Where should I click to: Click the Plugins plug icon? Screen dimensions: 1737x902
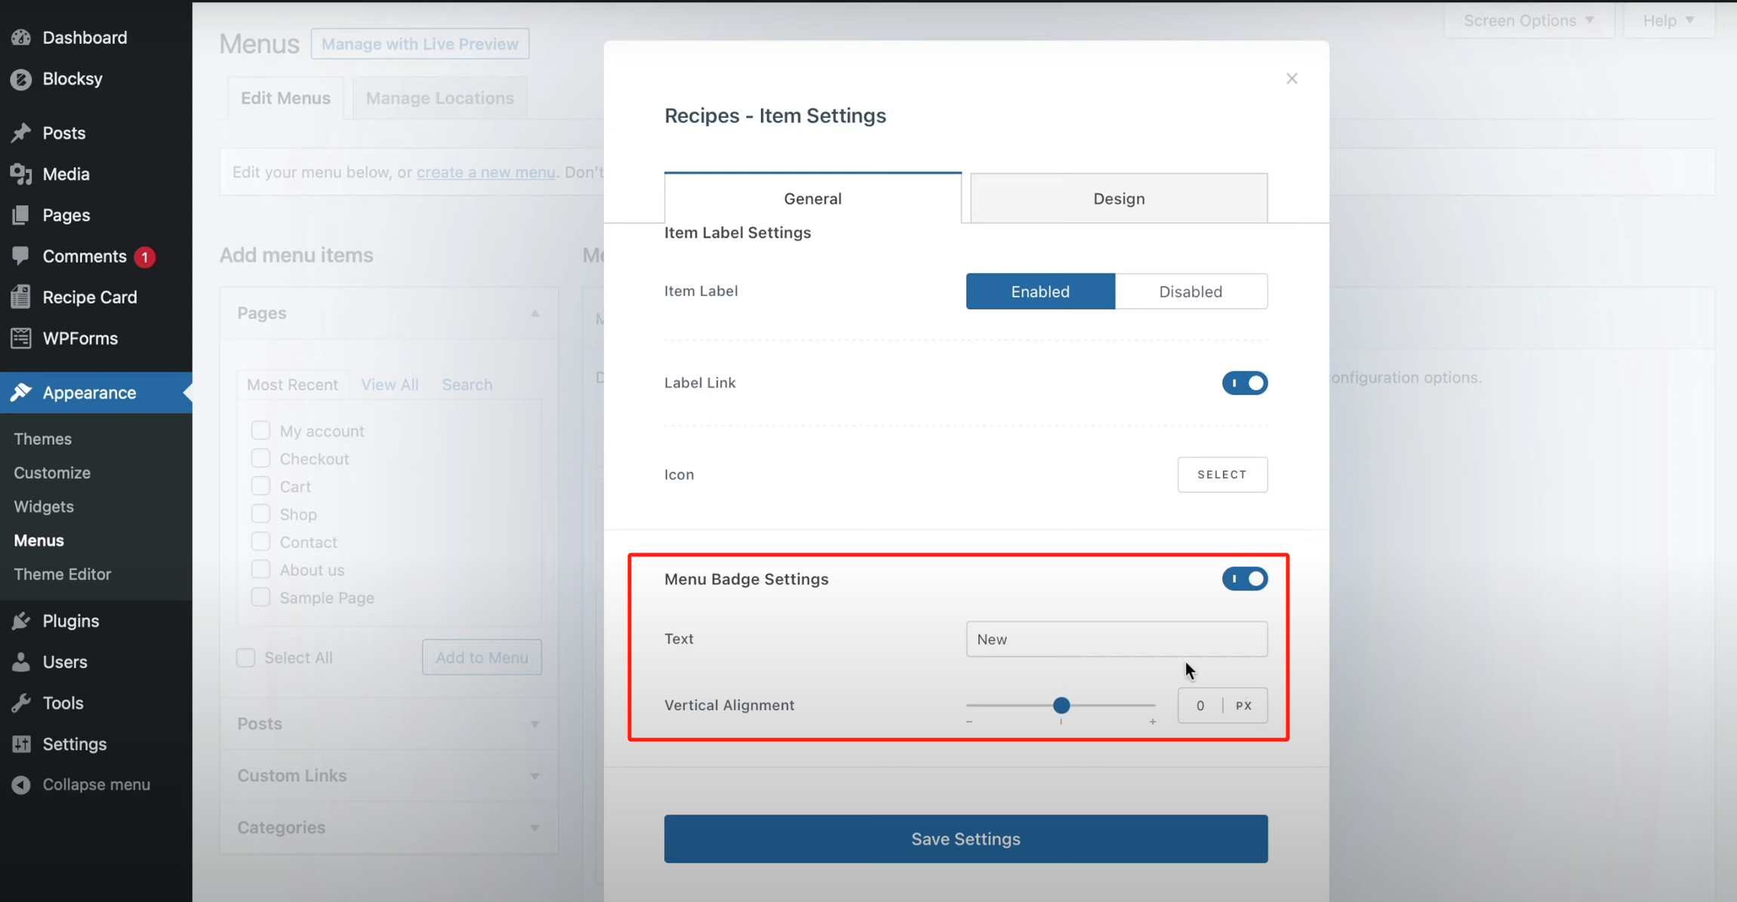tap(21, 620)
